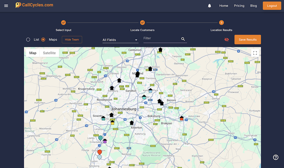
Task: Toggle the red visibility eye icon
Action: tap(226, 40)
